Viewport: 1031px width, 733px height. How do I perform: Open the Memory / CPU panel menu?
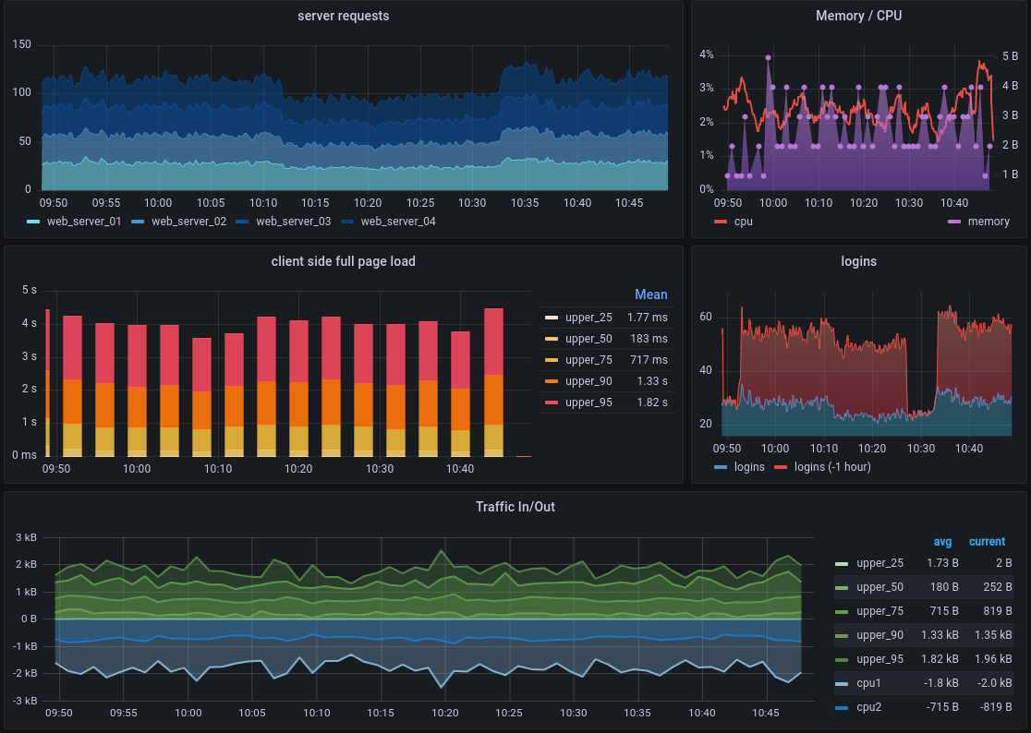tap(858, 16)
